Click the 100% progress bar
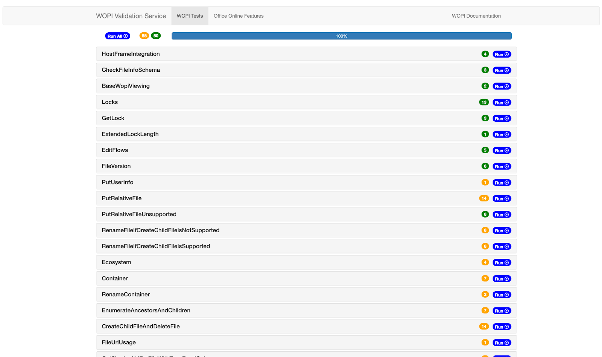602x357 pixels. coord(341,36)
